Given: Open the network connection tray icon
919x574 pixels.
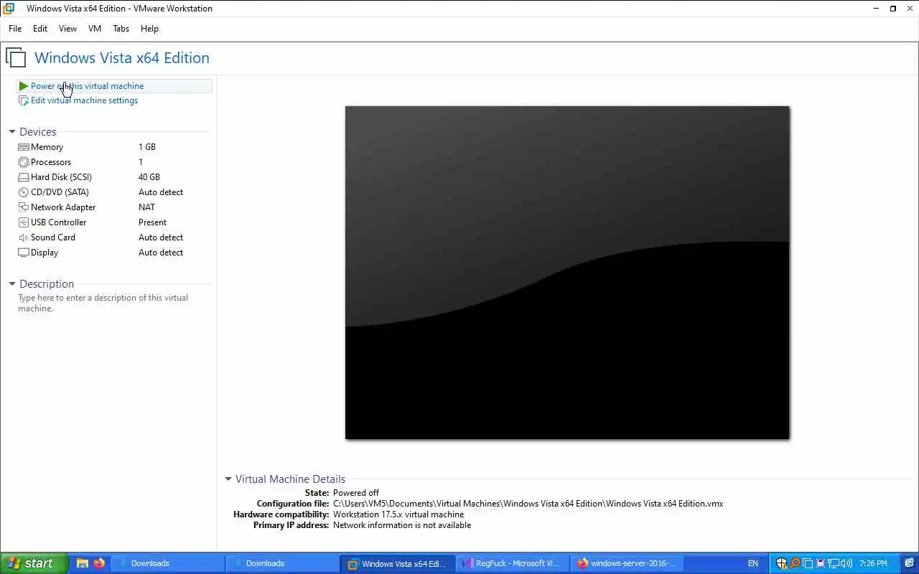Looking at the screenshot, I should click(x=834, y=563).
